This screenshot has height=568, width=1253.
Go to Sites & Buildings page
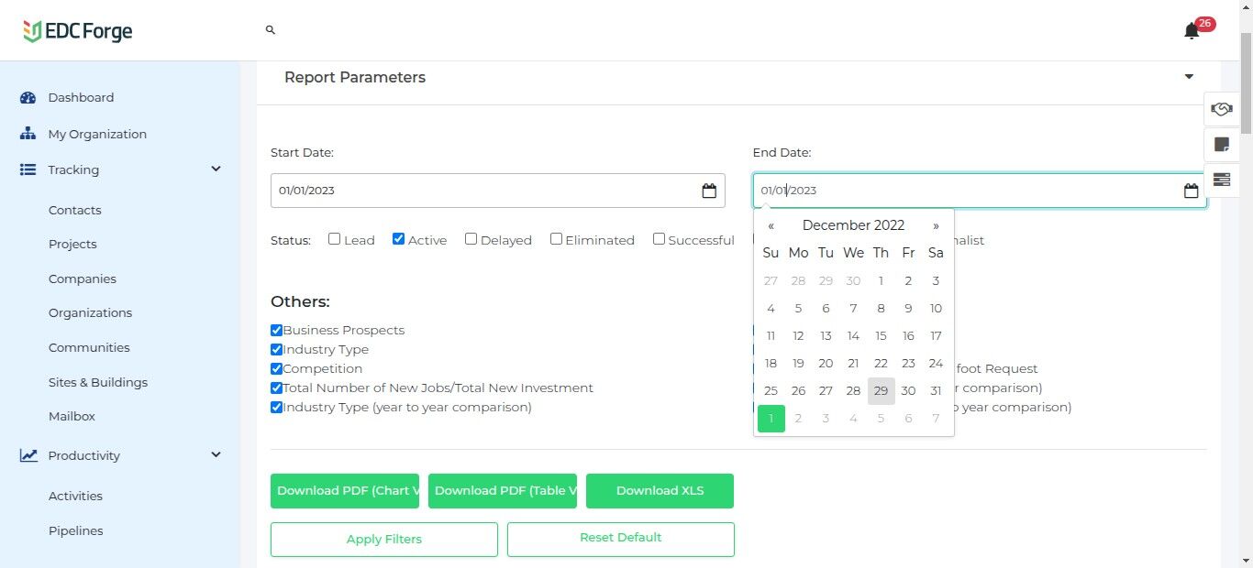click(98, 382)
